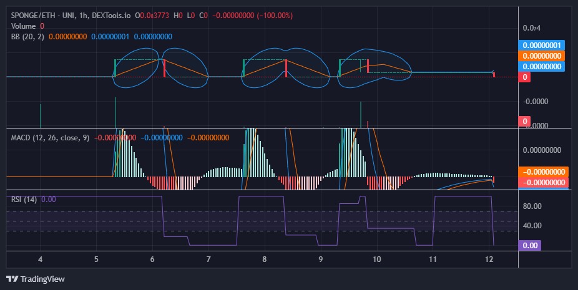The height and width of the screenshot is (290, 578).
Task: Click the orange MACD legend value
Action: [x=208, y=138]
